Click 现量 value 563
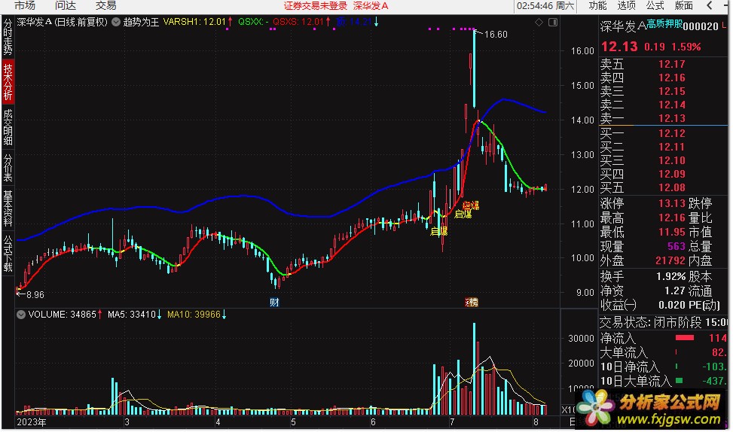 [x=676, y=246]
